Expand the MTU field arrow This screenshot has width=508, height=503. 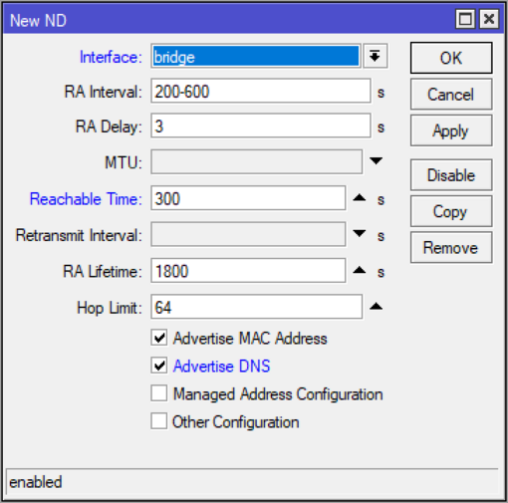376,161
